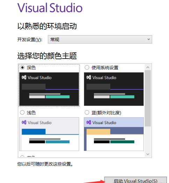This screenshot has height=183, width=169.
Task: Select the 使用系统设置 radio button
Action: [87, 68]
